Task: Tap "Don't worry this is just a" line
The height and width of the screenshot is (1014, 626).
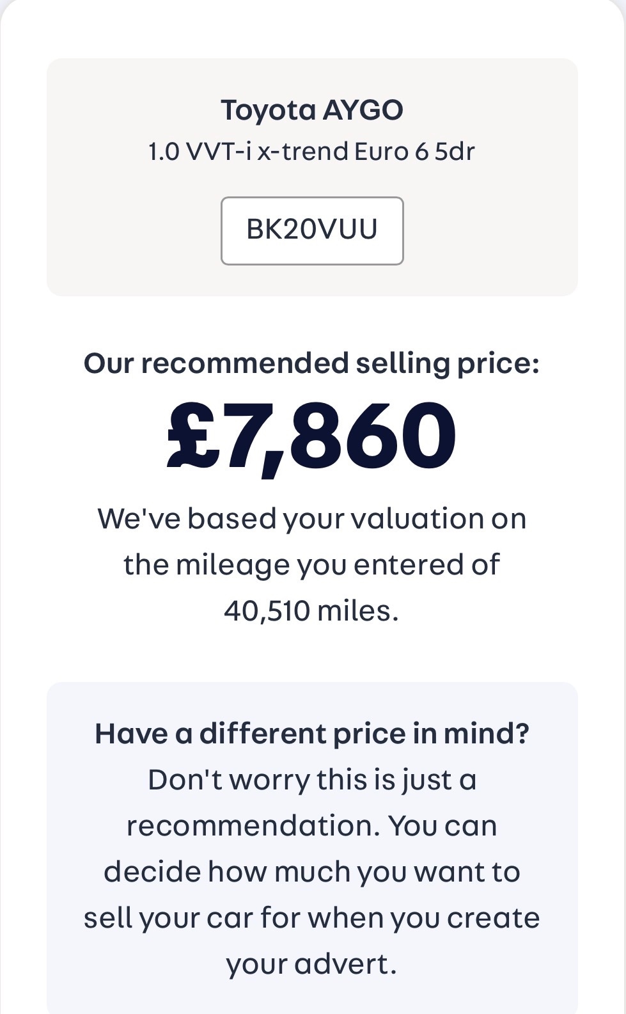Action: [x=312, y=780]
